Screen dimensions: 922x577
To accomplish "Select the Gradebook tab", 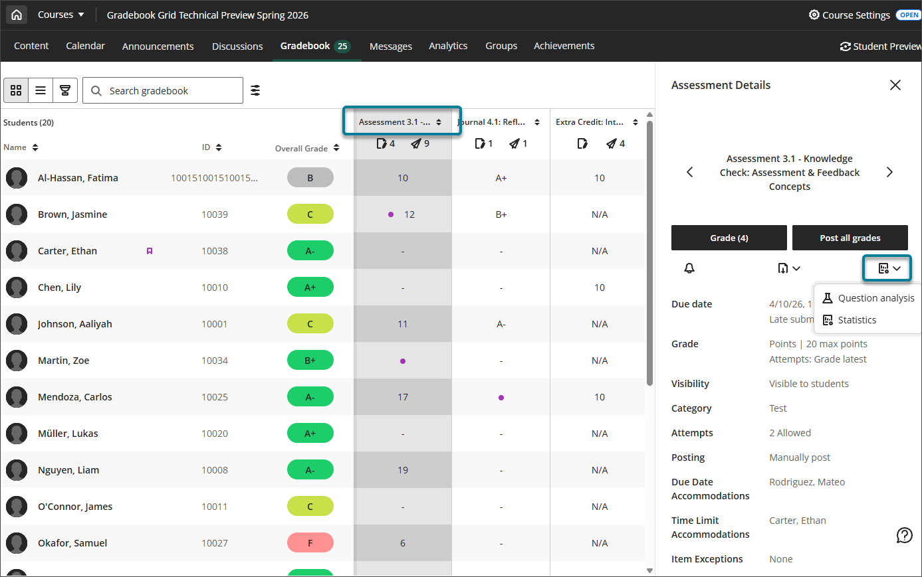I will pyautogui.click(x=315, y=46).
